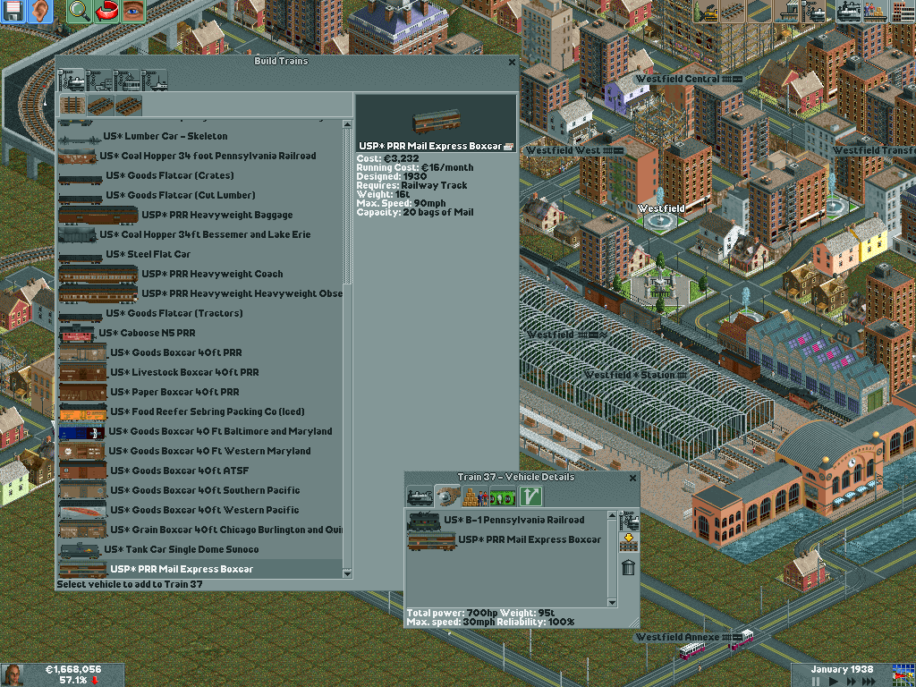
Task: Click scroll down arrow in Vehicle Details
Action: tap(612, 602)
